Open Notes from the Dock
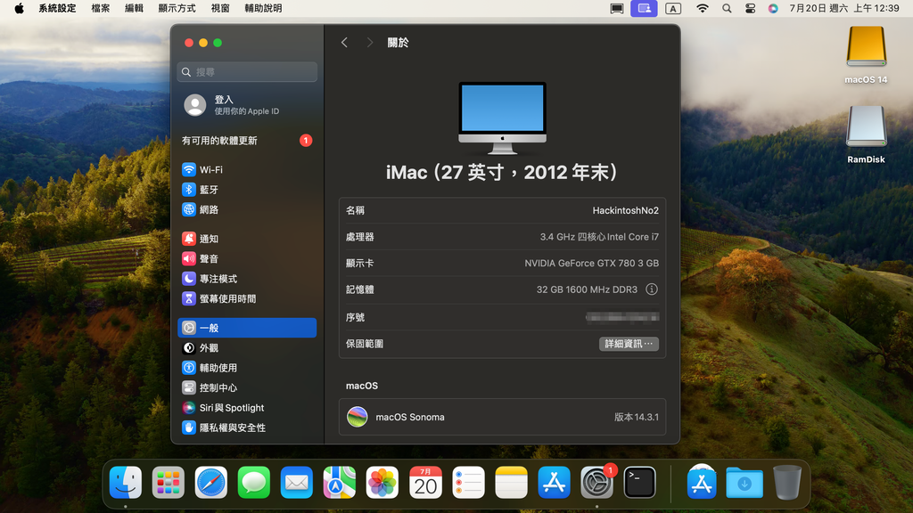 (x=511, y=483)
